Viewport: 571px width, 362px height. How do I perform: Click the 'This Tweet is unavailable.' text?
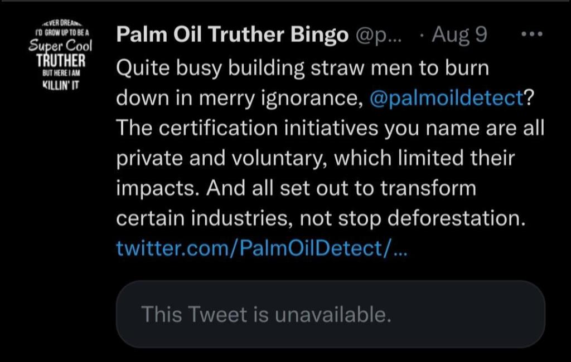[266, 315]
